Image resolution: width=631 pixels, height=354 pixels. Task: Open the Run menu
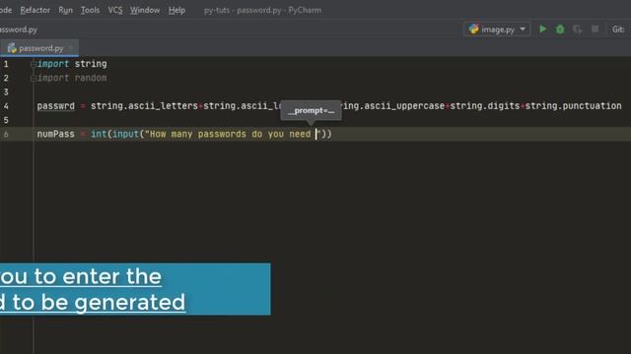pos(66,10)
